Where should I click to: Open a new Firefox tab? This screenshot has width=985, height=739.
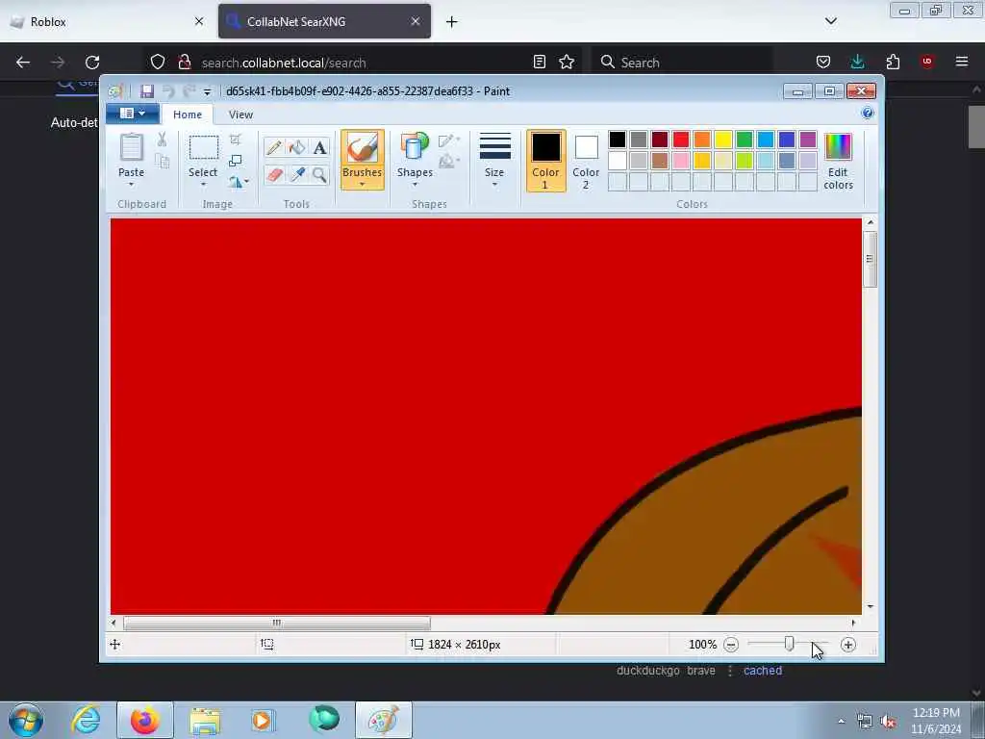coord(452,22)
